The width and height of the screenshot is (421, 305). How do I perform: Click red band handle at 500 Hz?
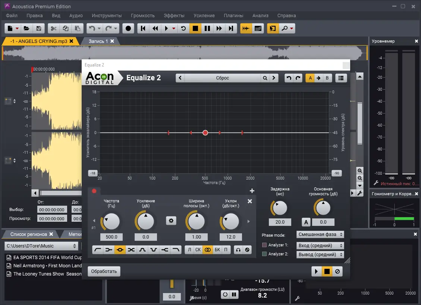click(x=205, y=133)
